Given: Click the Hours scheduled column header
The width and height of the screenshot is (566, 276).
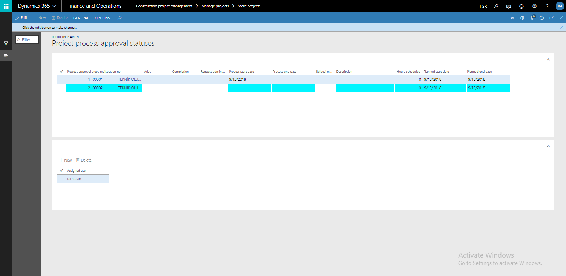Looking at the screenshot, I should [408, 72].
